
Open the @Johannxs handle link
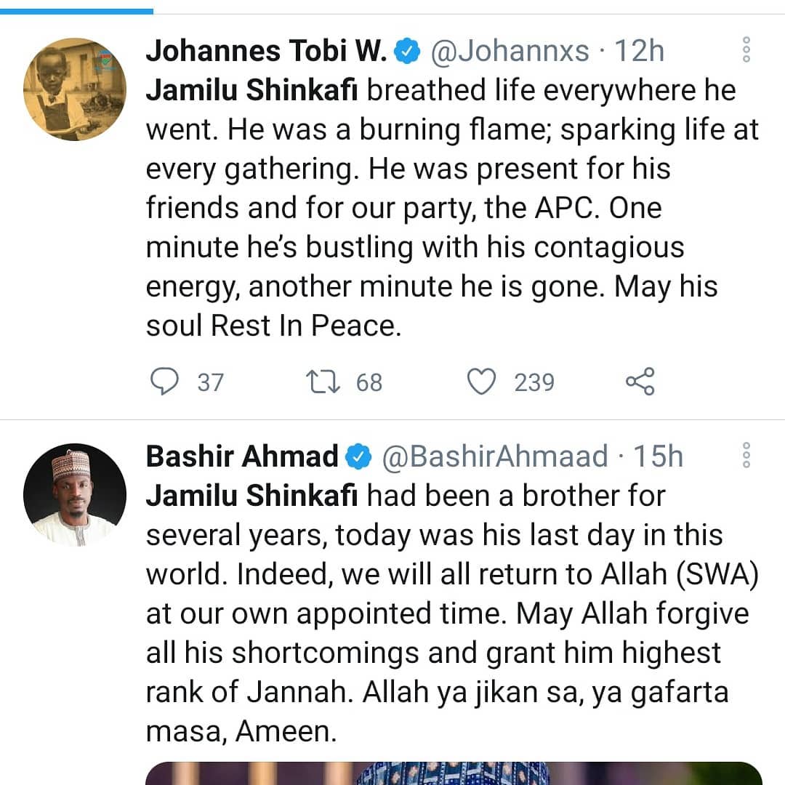point(510,52)
